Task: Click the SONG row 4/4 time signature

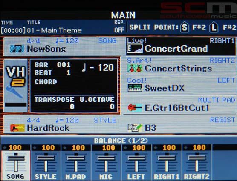Action: [34, 41]
